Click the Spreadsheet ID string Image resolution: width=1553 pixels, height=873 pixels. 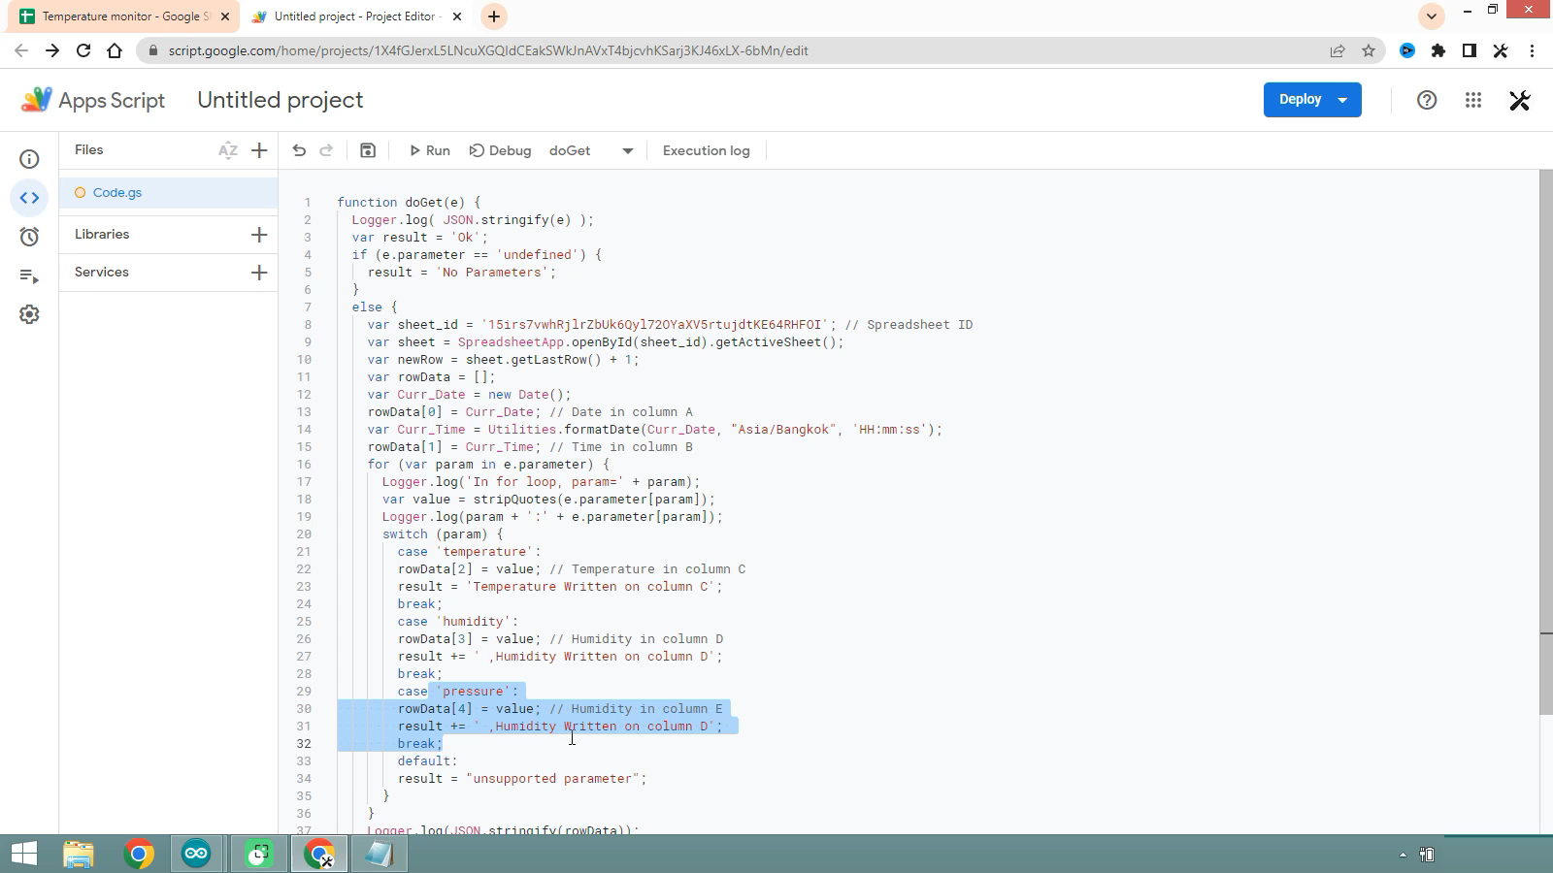click(655, 325)
